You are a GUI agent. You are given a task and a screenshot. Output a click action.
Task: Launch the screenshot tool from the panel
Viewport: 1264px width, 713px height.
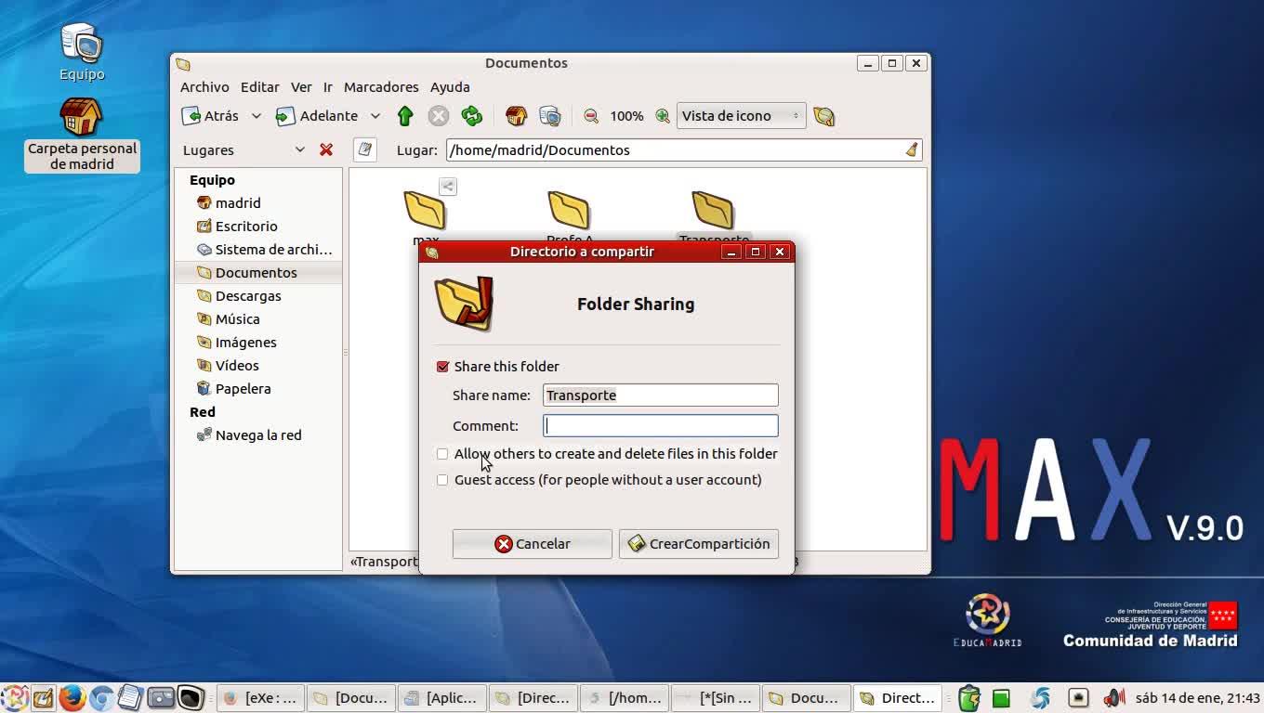(x=161, y=698)
